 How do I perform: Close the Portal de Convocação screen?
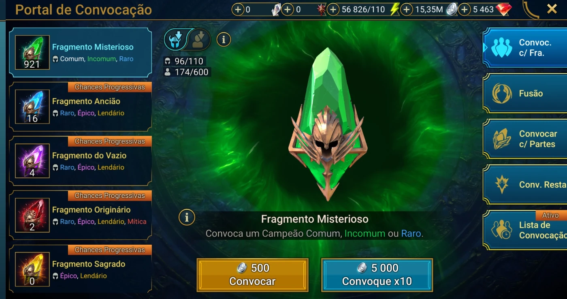[x=552, y=9]
